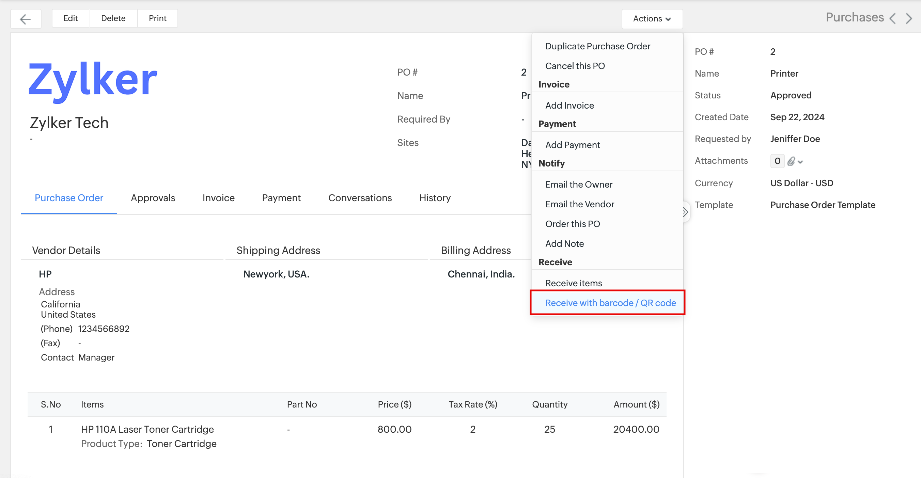The height and width of the screenshot is (478, 921).
Task: Choose Add Payment from menu
Action: click(572, 145)
